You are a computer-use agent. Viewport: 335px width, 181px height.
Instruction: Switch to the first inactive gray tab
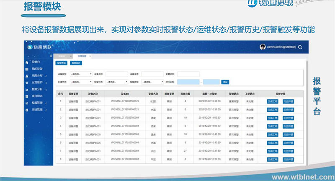(62, 56)
